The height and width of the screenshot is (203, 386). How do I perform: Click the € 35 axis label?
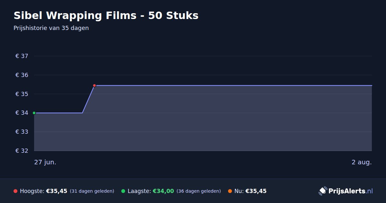coord(22,94)
